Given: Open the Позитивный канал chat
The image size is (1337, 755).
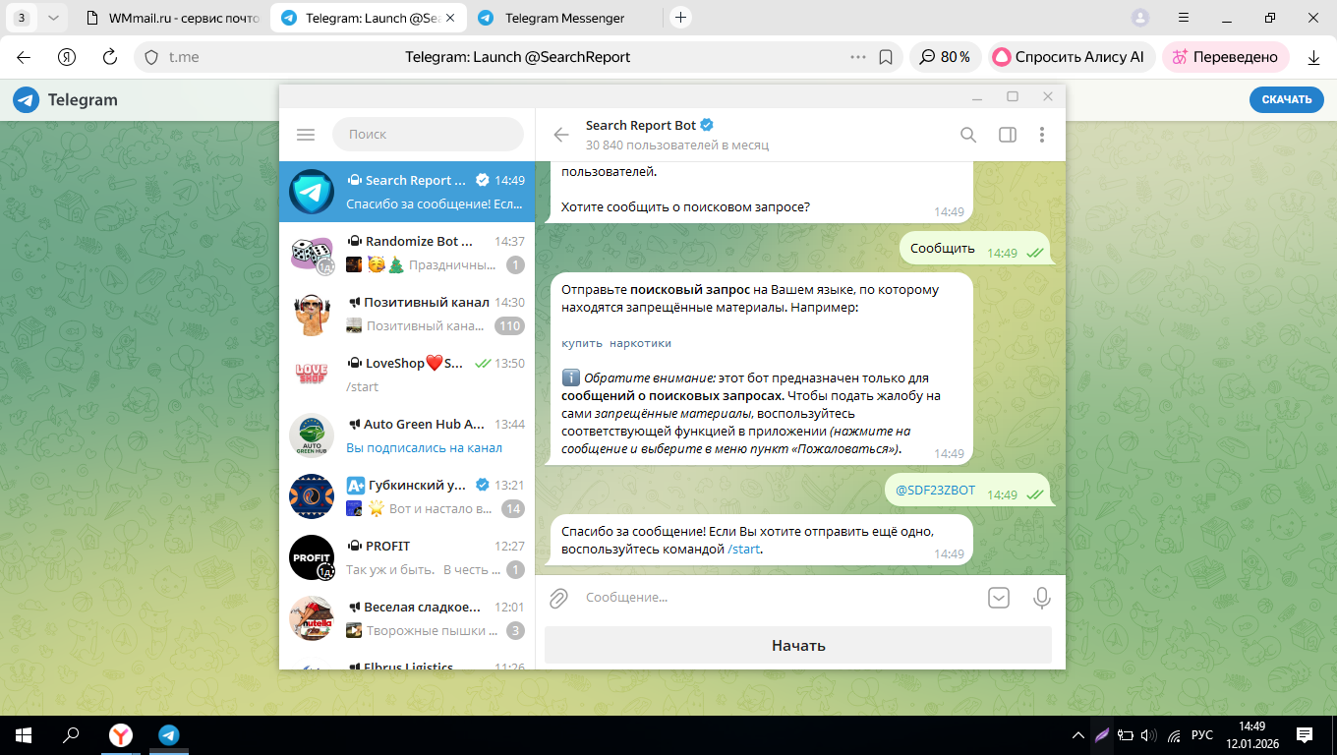Looking at the screenshot, I should coord(407,314).
